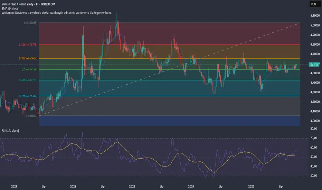Open the PLN currency selector
The width and height of the screenshot is (322, 190).
(313, 4)
